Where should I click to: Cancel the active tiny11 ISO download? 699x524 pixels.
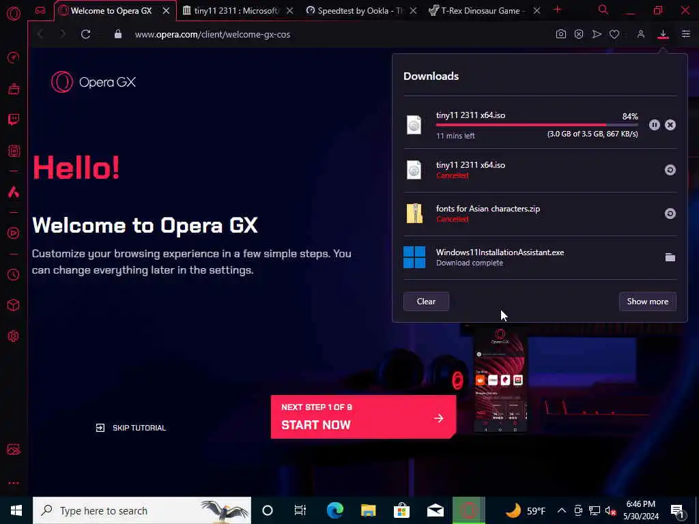(670, 125)
